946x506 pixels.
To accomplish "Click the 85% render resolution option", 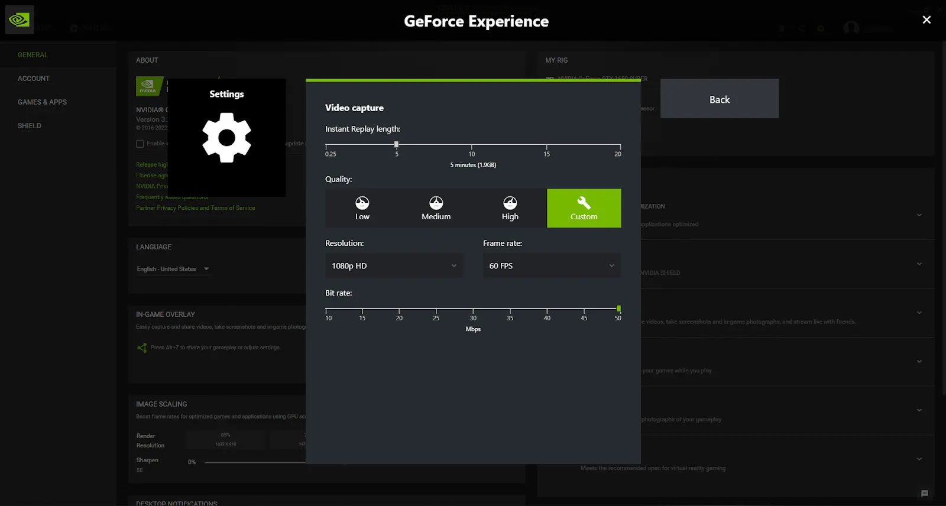I will [x=225, y=439].
